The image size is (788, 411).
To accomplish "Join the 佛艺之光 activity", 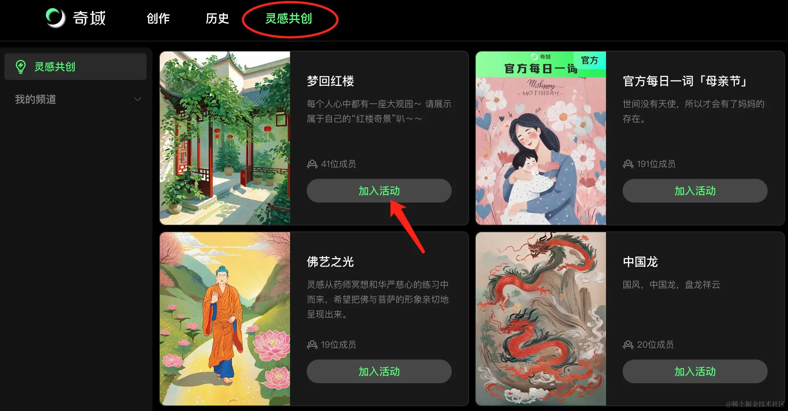I will click(379, 371).
